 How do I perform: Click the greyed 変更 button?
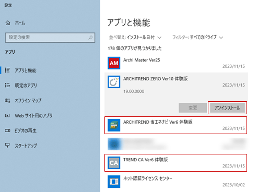click(193, 108)
